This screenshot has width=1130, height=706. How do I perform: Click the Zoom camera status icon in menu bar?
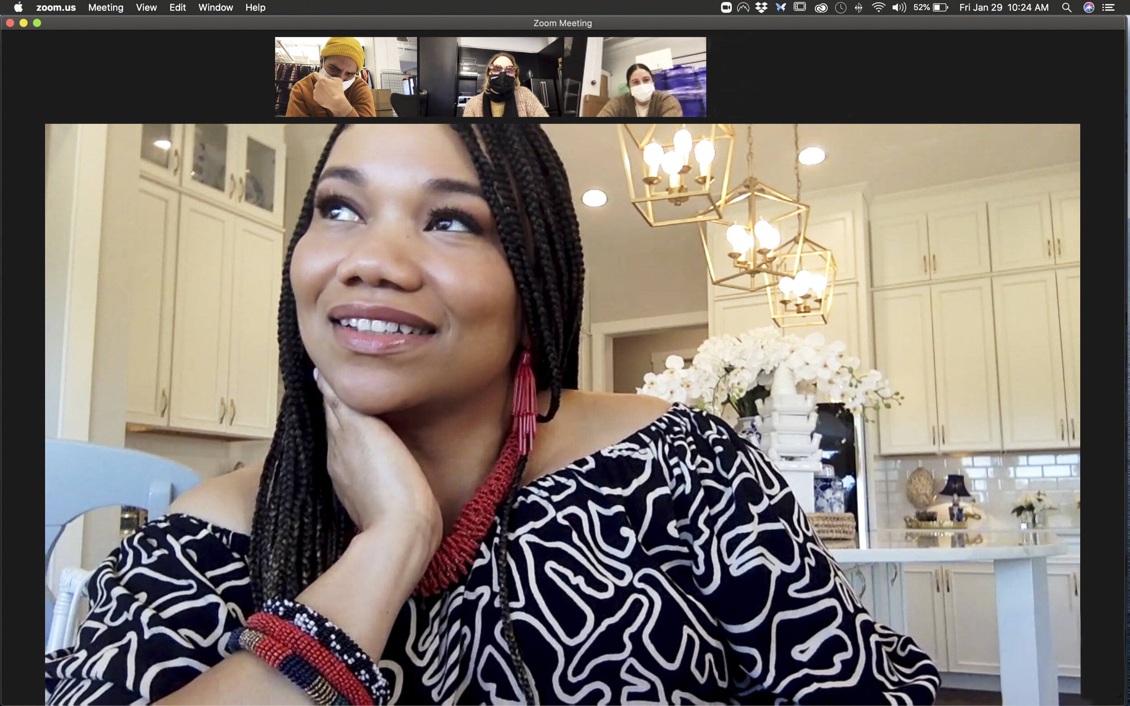click(726, 7)
